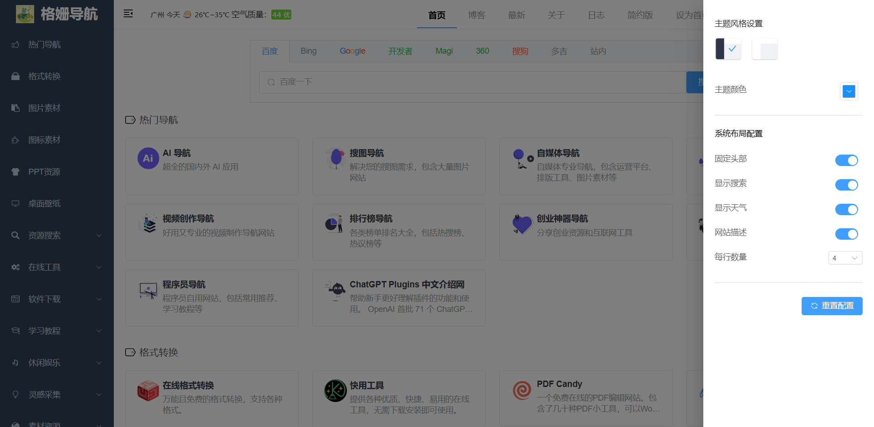Click the 排行榜导航 card icon
Screen dimensions: 874x427
coord(335,224)
